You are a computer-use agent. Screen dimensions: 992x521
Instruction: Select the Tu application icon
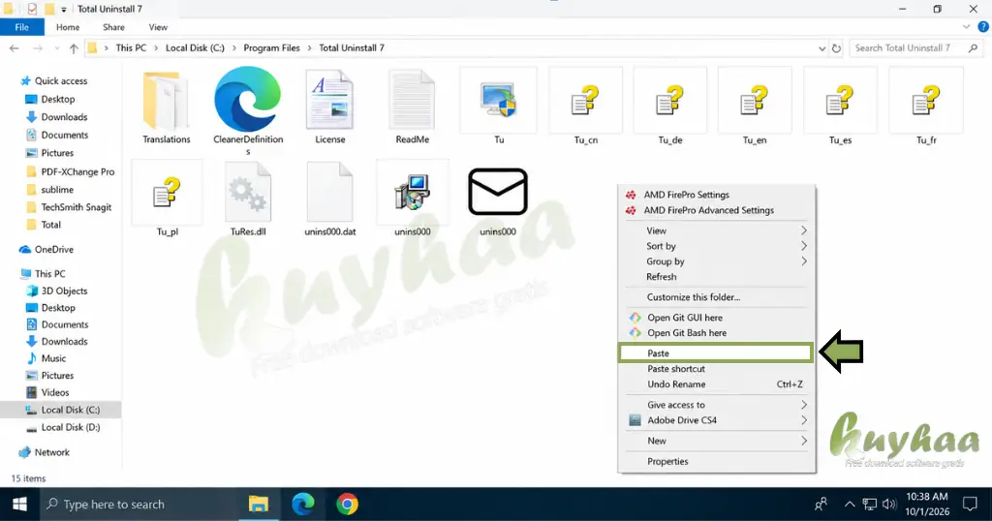click(499, 100)
